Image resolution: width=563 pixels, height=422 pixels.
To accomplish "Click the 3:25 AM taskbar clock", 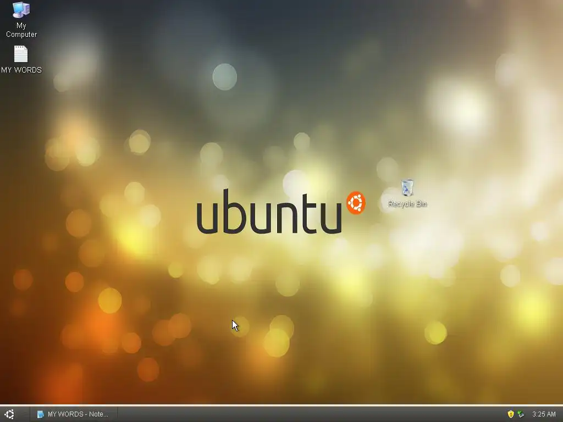I will (x=544, y=414).
